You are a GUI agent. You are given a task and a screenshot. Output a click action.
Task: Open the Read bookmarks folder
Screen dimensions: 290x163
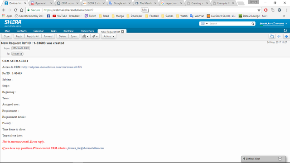[x=104, y=16]
